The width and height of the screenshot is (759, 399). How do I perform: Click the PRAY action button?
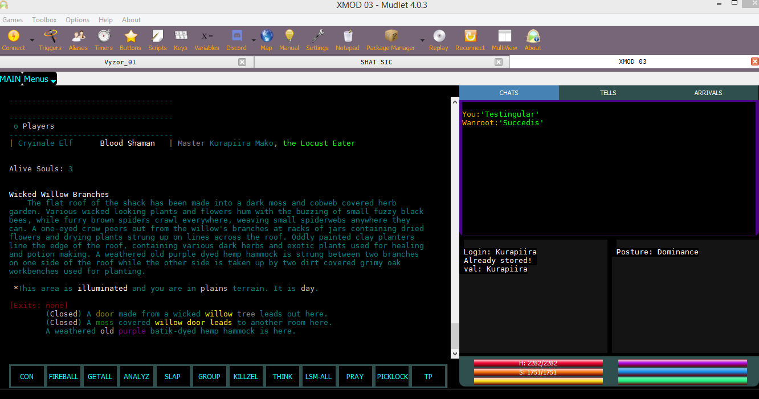pos(355,376)
